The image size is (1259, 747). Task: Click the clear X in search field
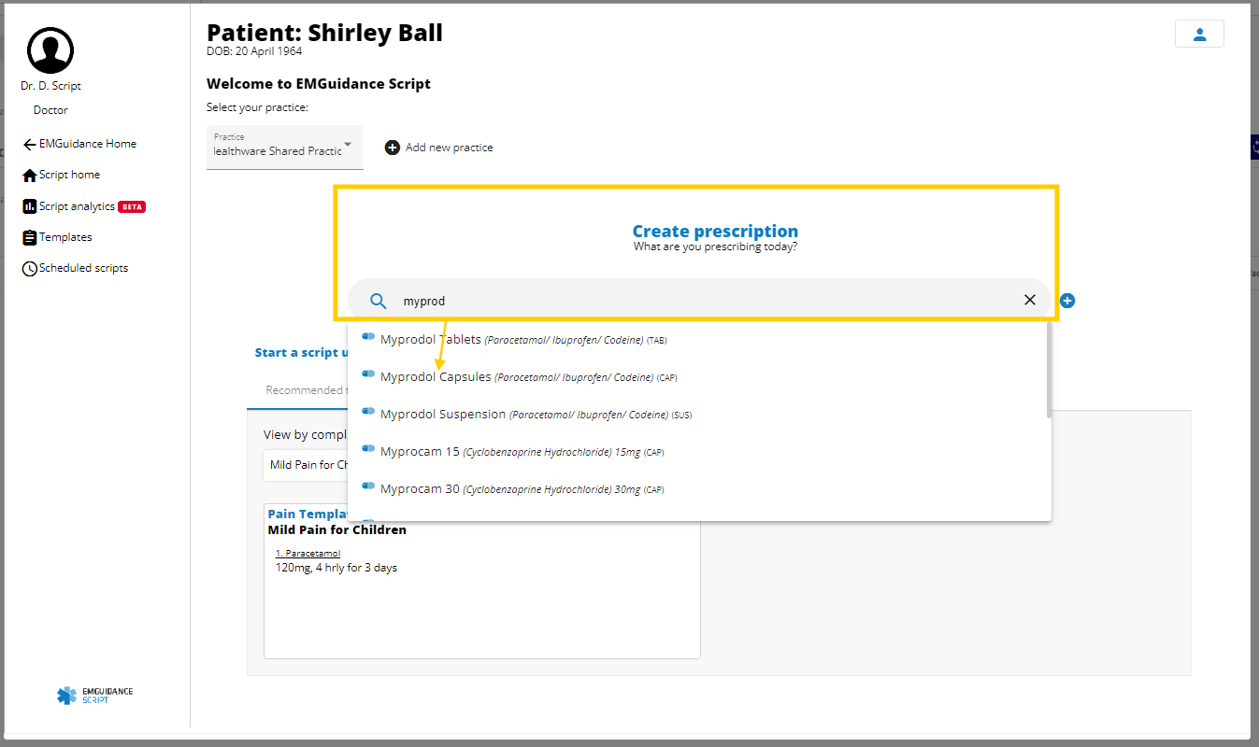[1030, 300]
